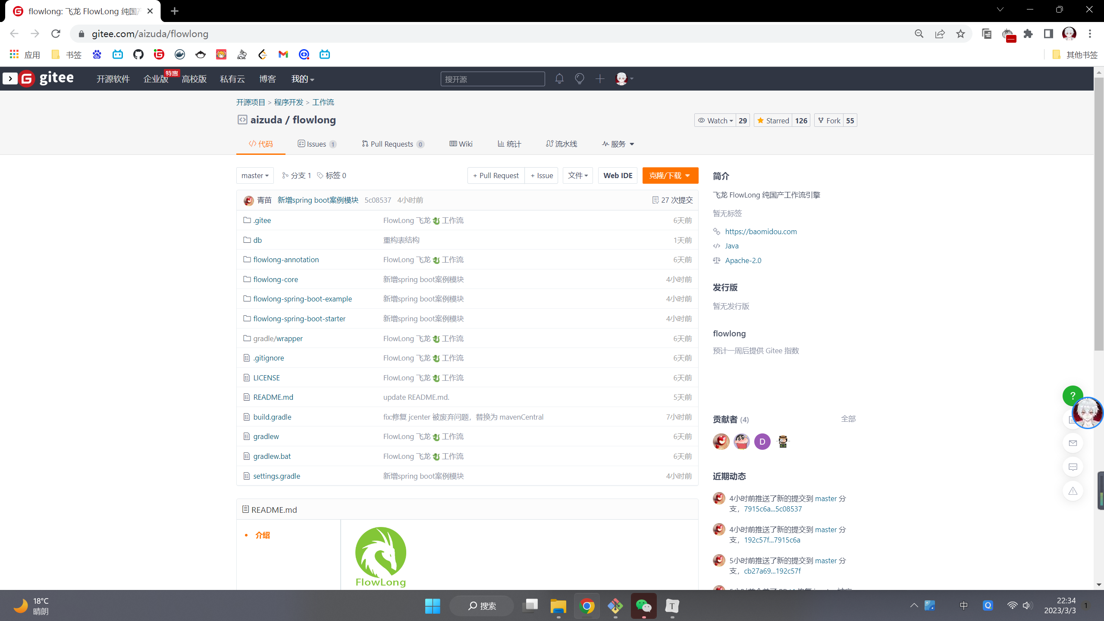Open Gmail bookmark in bookmarks bar

(283, 54)
